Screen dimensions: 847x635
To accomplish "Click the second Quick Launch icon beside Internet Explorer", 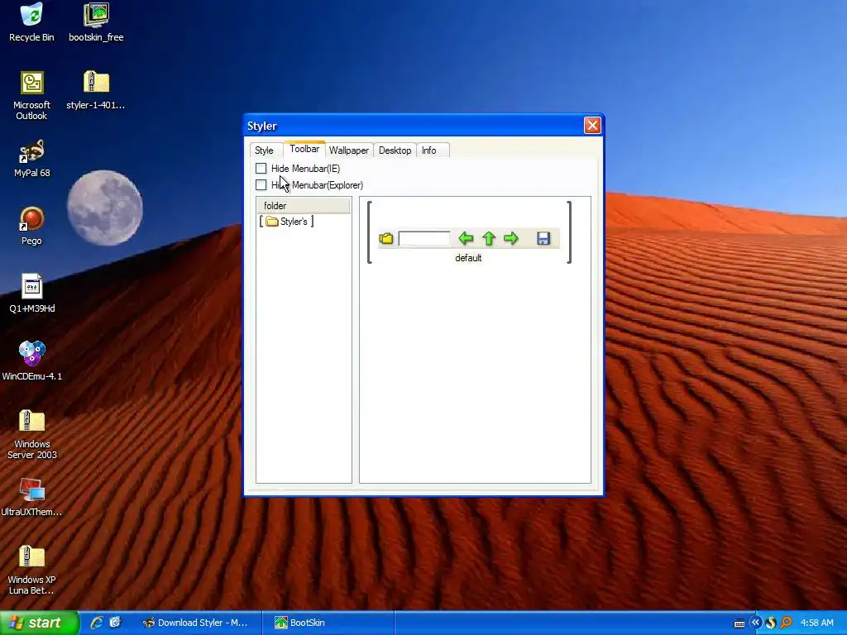I will pos(116,623).
